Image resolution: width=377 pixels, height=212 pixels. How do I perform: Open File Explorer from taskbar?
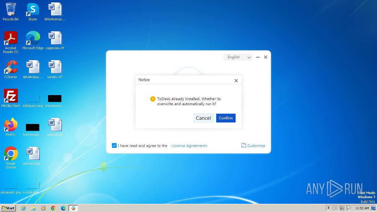(33, 208)
